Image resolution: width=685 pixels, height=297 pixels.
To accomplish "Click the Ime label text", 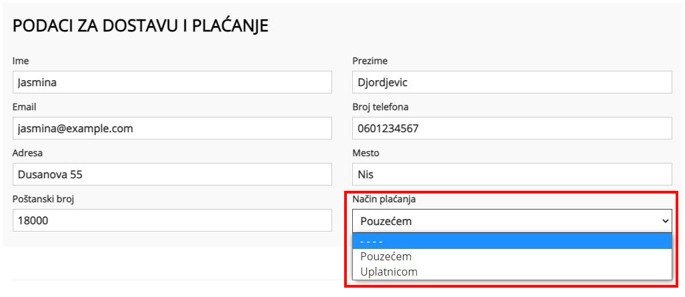I will (20, 61).
